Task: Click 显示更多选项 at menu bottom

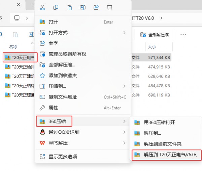Action: tap(83, 157)
